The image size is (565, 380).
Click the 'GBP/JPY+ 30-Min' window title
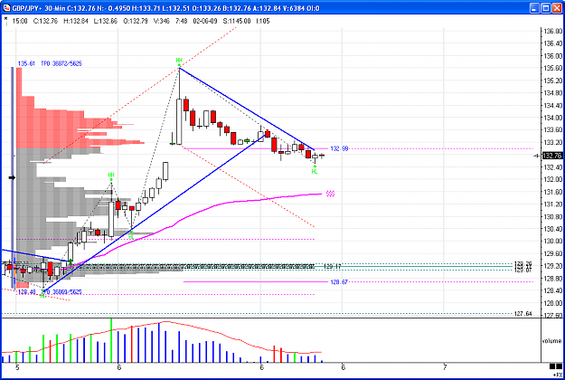(37, 8)
